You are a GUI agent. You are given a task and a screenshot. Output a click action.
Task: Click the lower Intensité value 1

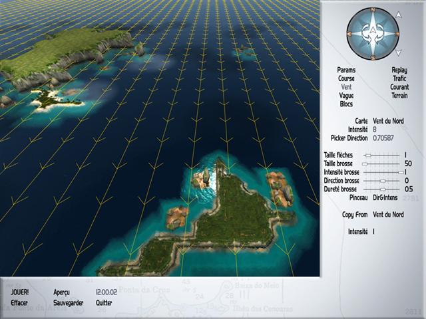click(x=373, y=232)
